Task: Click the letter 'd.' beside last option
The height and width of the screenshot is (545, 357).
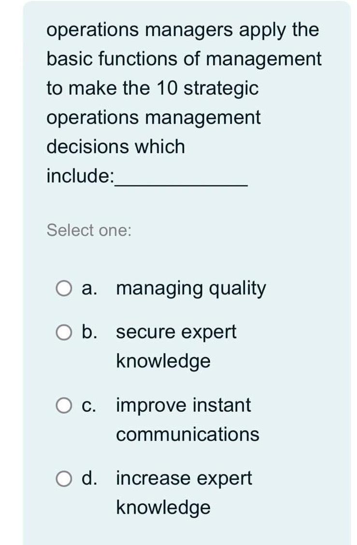Action: click(90, 478)
